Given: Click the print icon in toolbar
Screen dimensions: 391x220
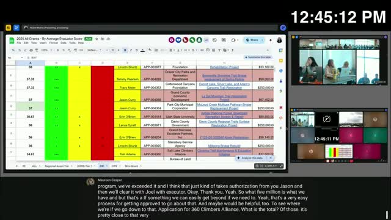Looking at the screenshot, I should tap(31, 50).
